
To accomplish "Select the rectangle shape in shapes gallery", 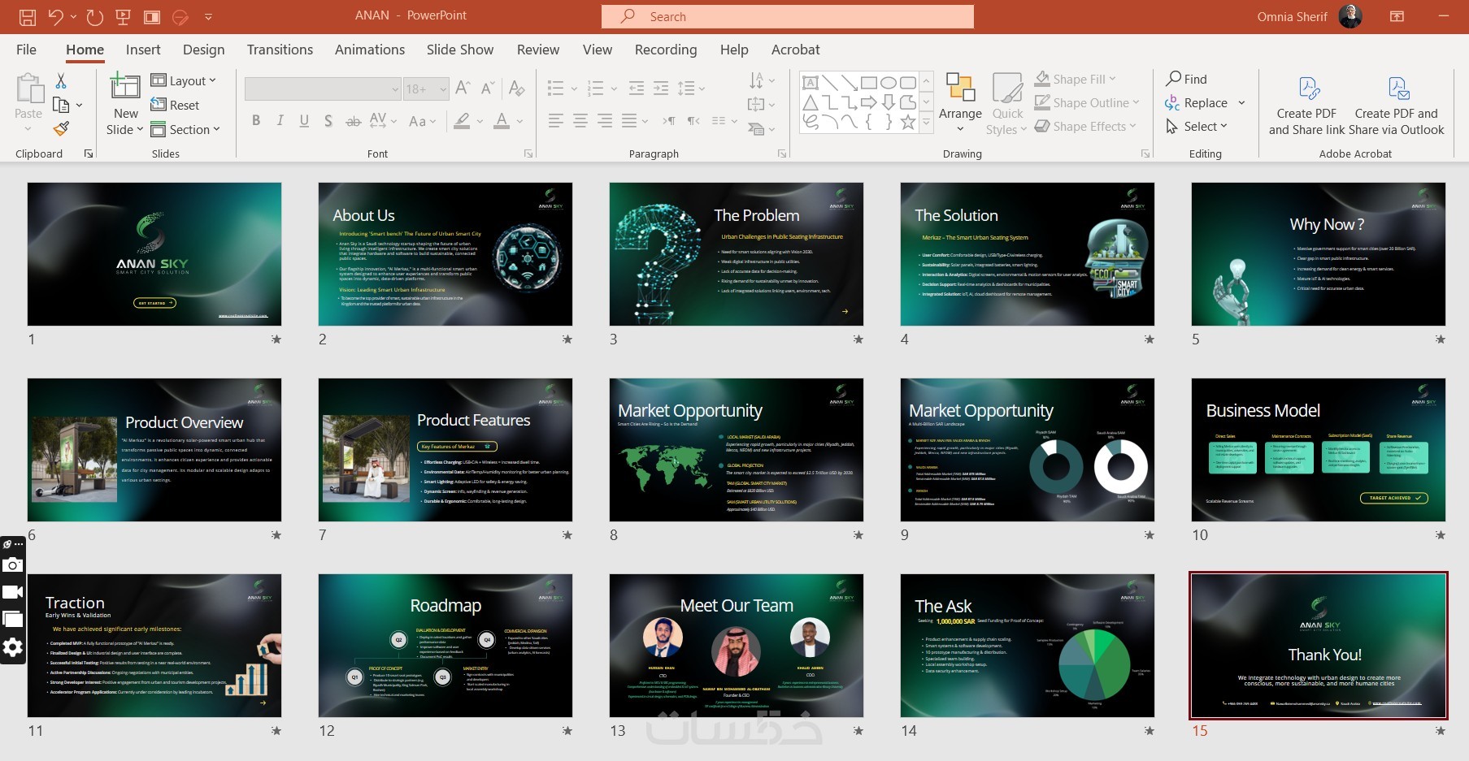I will (x=869, y=82).
